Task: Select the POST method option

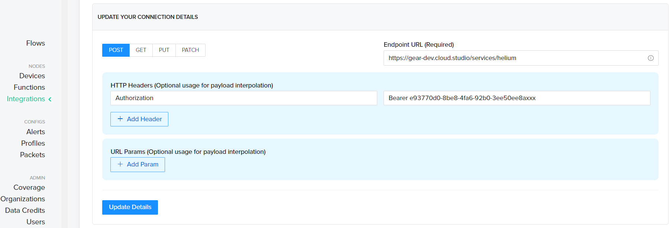Action: pyautogui.click(x=116, y=50)
